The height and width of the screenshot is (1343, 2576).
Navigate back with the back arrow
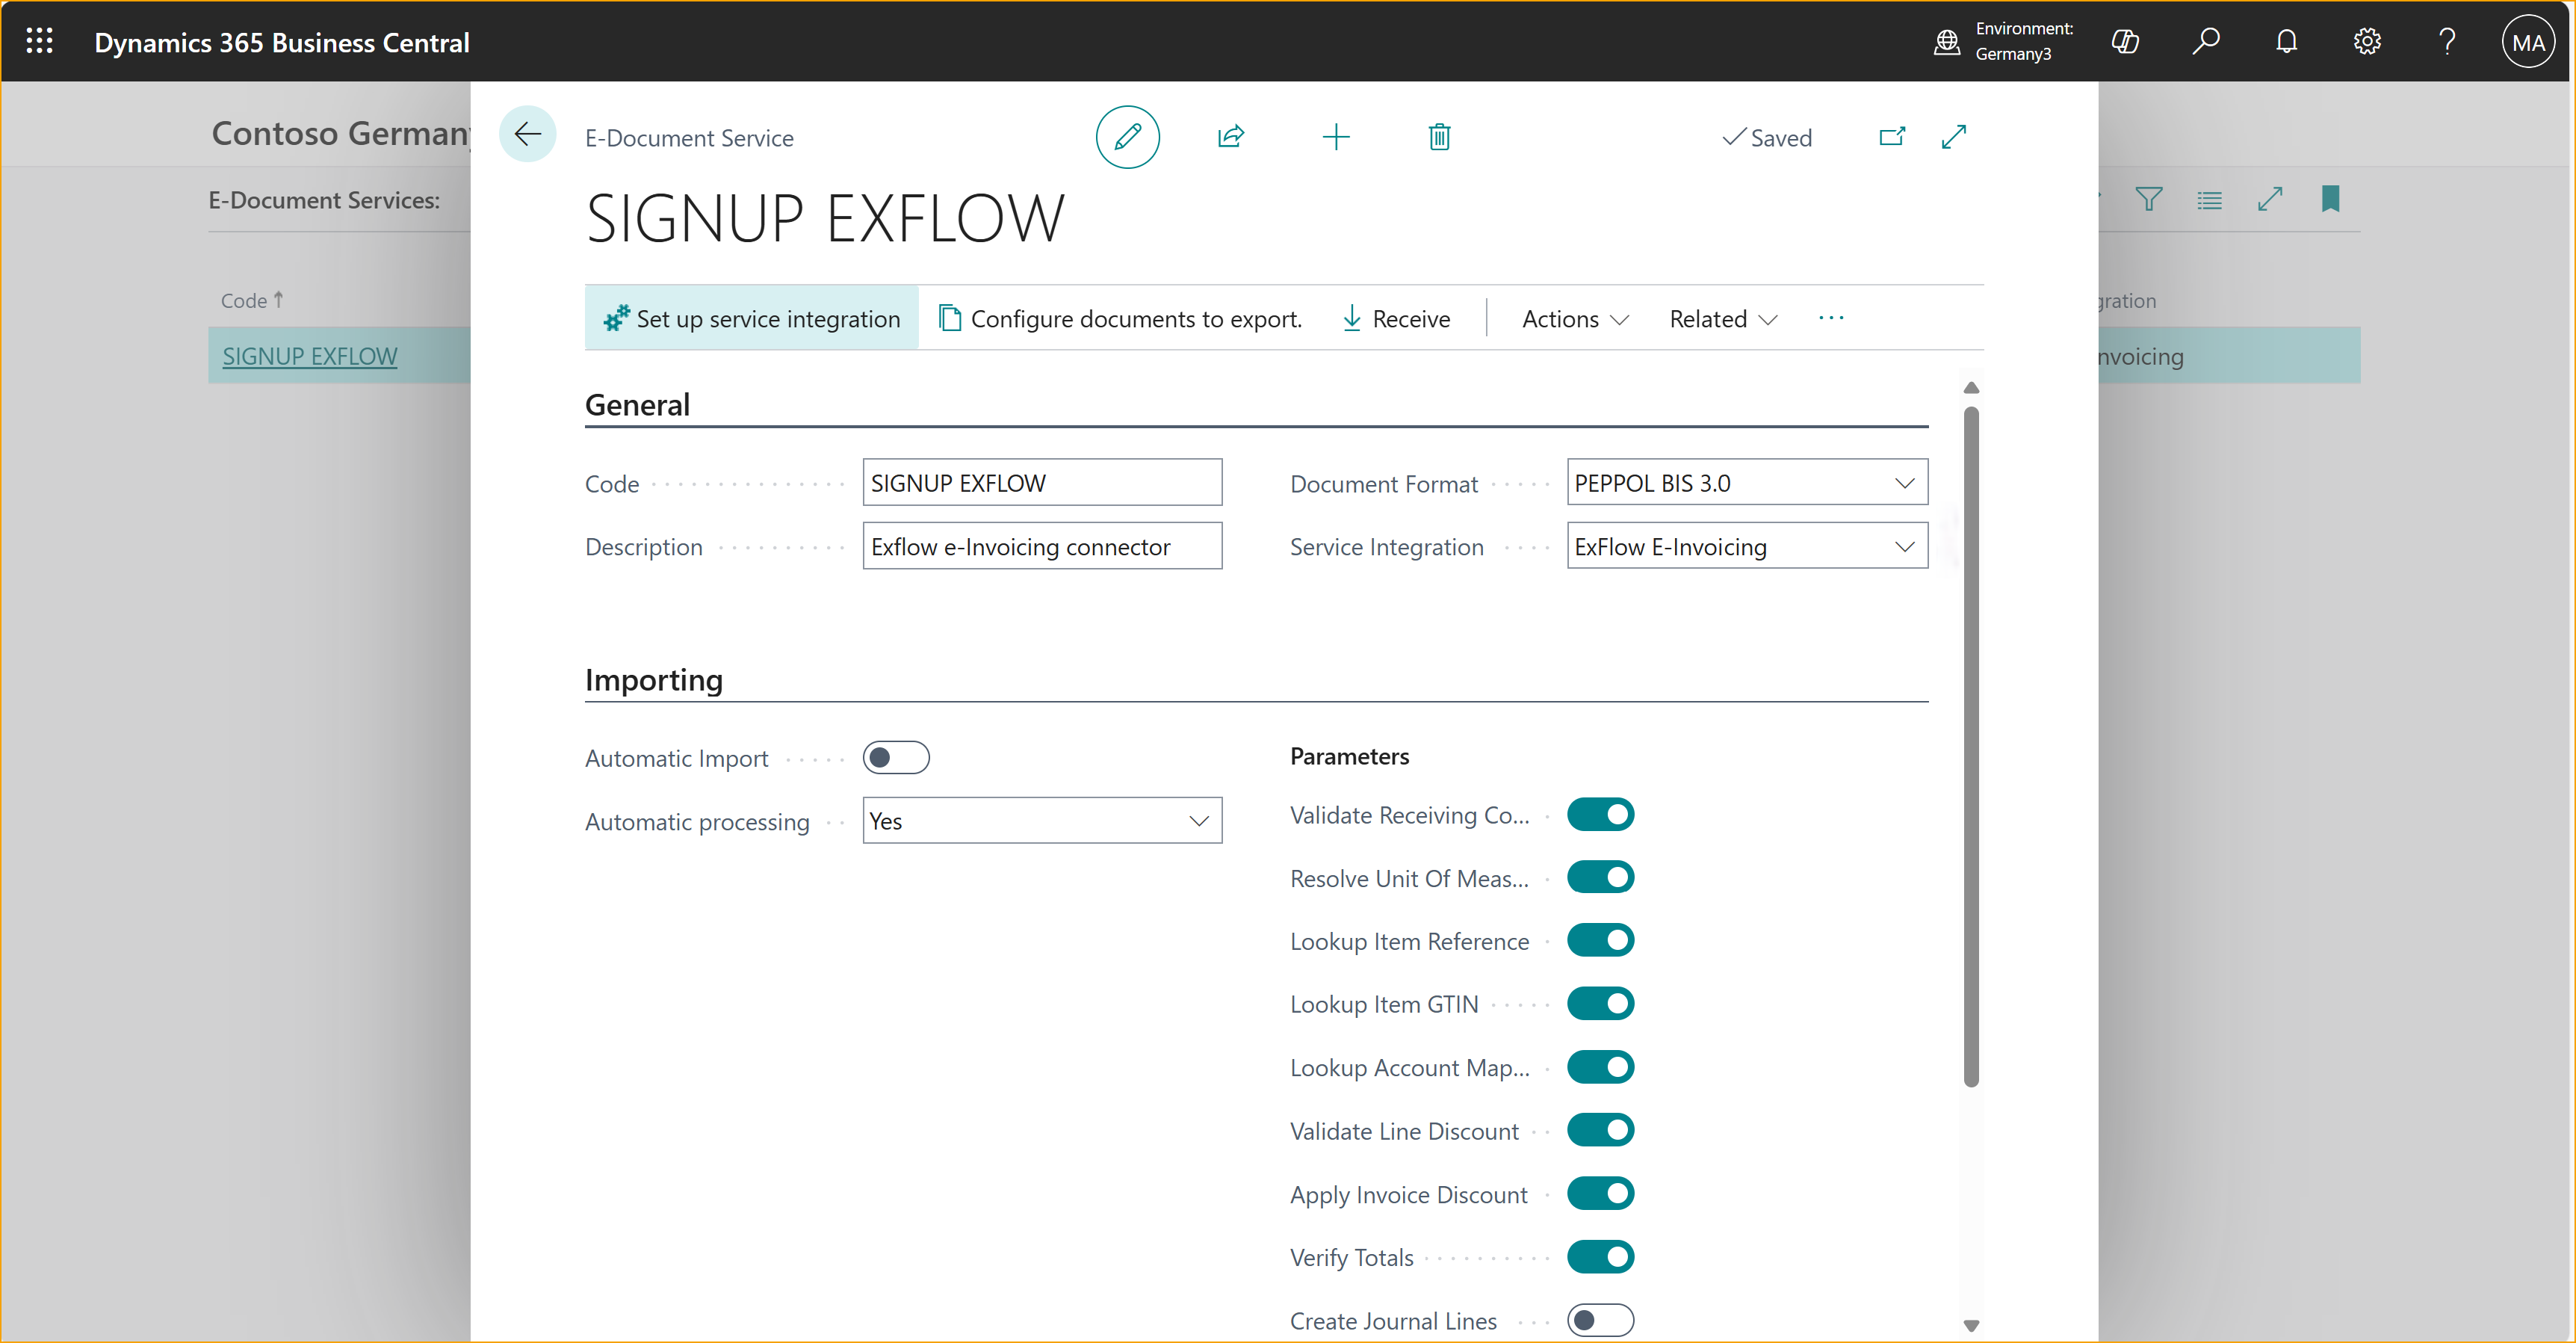point(528,132)
